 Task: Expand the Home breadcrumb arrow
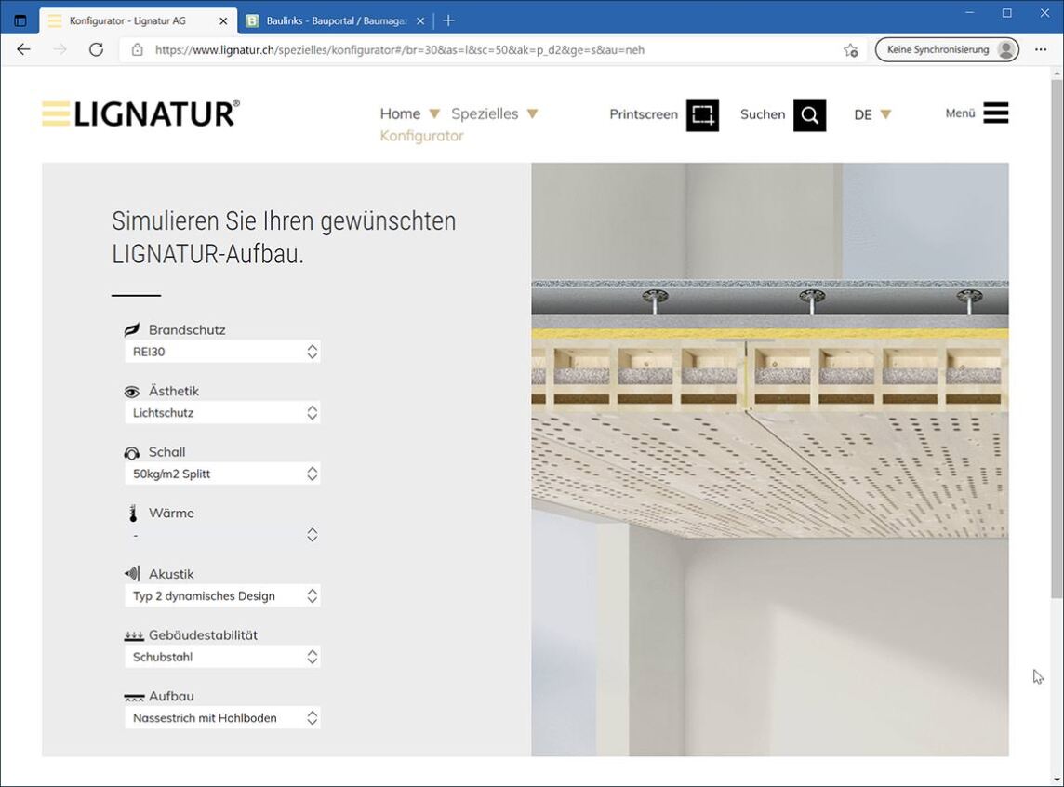[434, 114]
